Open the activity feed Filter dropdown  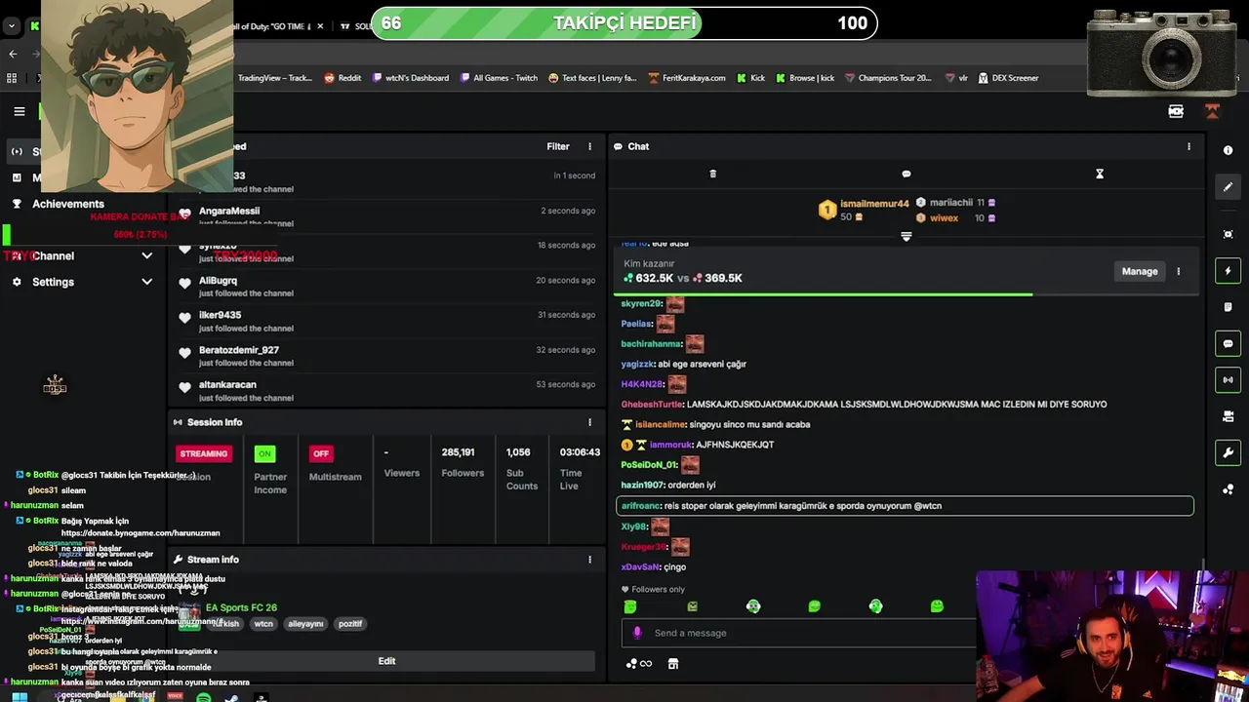pyautogui.click(x=557, y=146)
